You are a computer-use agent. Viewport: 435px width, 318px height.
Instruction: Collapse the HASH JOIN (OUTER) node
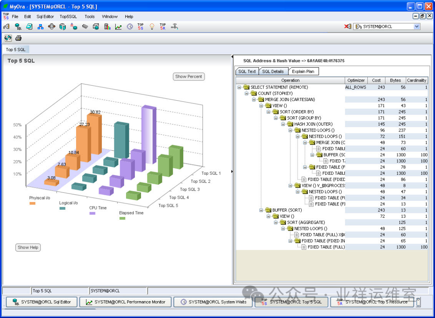283,124
